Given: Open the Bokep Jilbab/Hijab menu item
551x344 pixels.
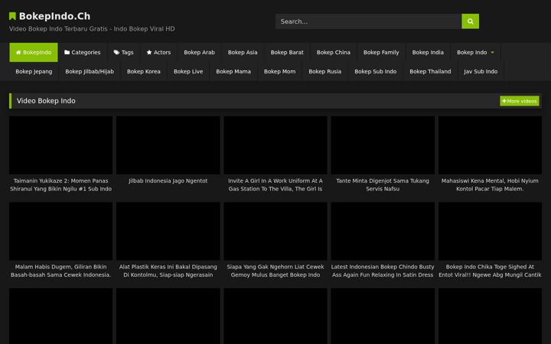Looking at the screenshot, I should 90,71.
